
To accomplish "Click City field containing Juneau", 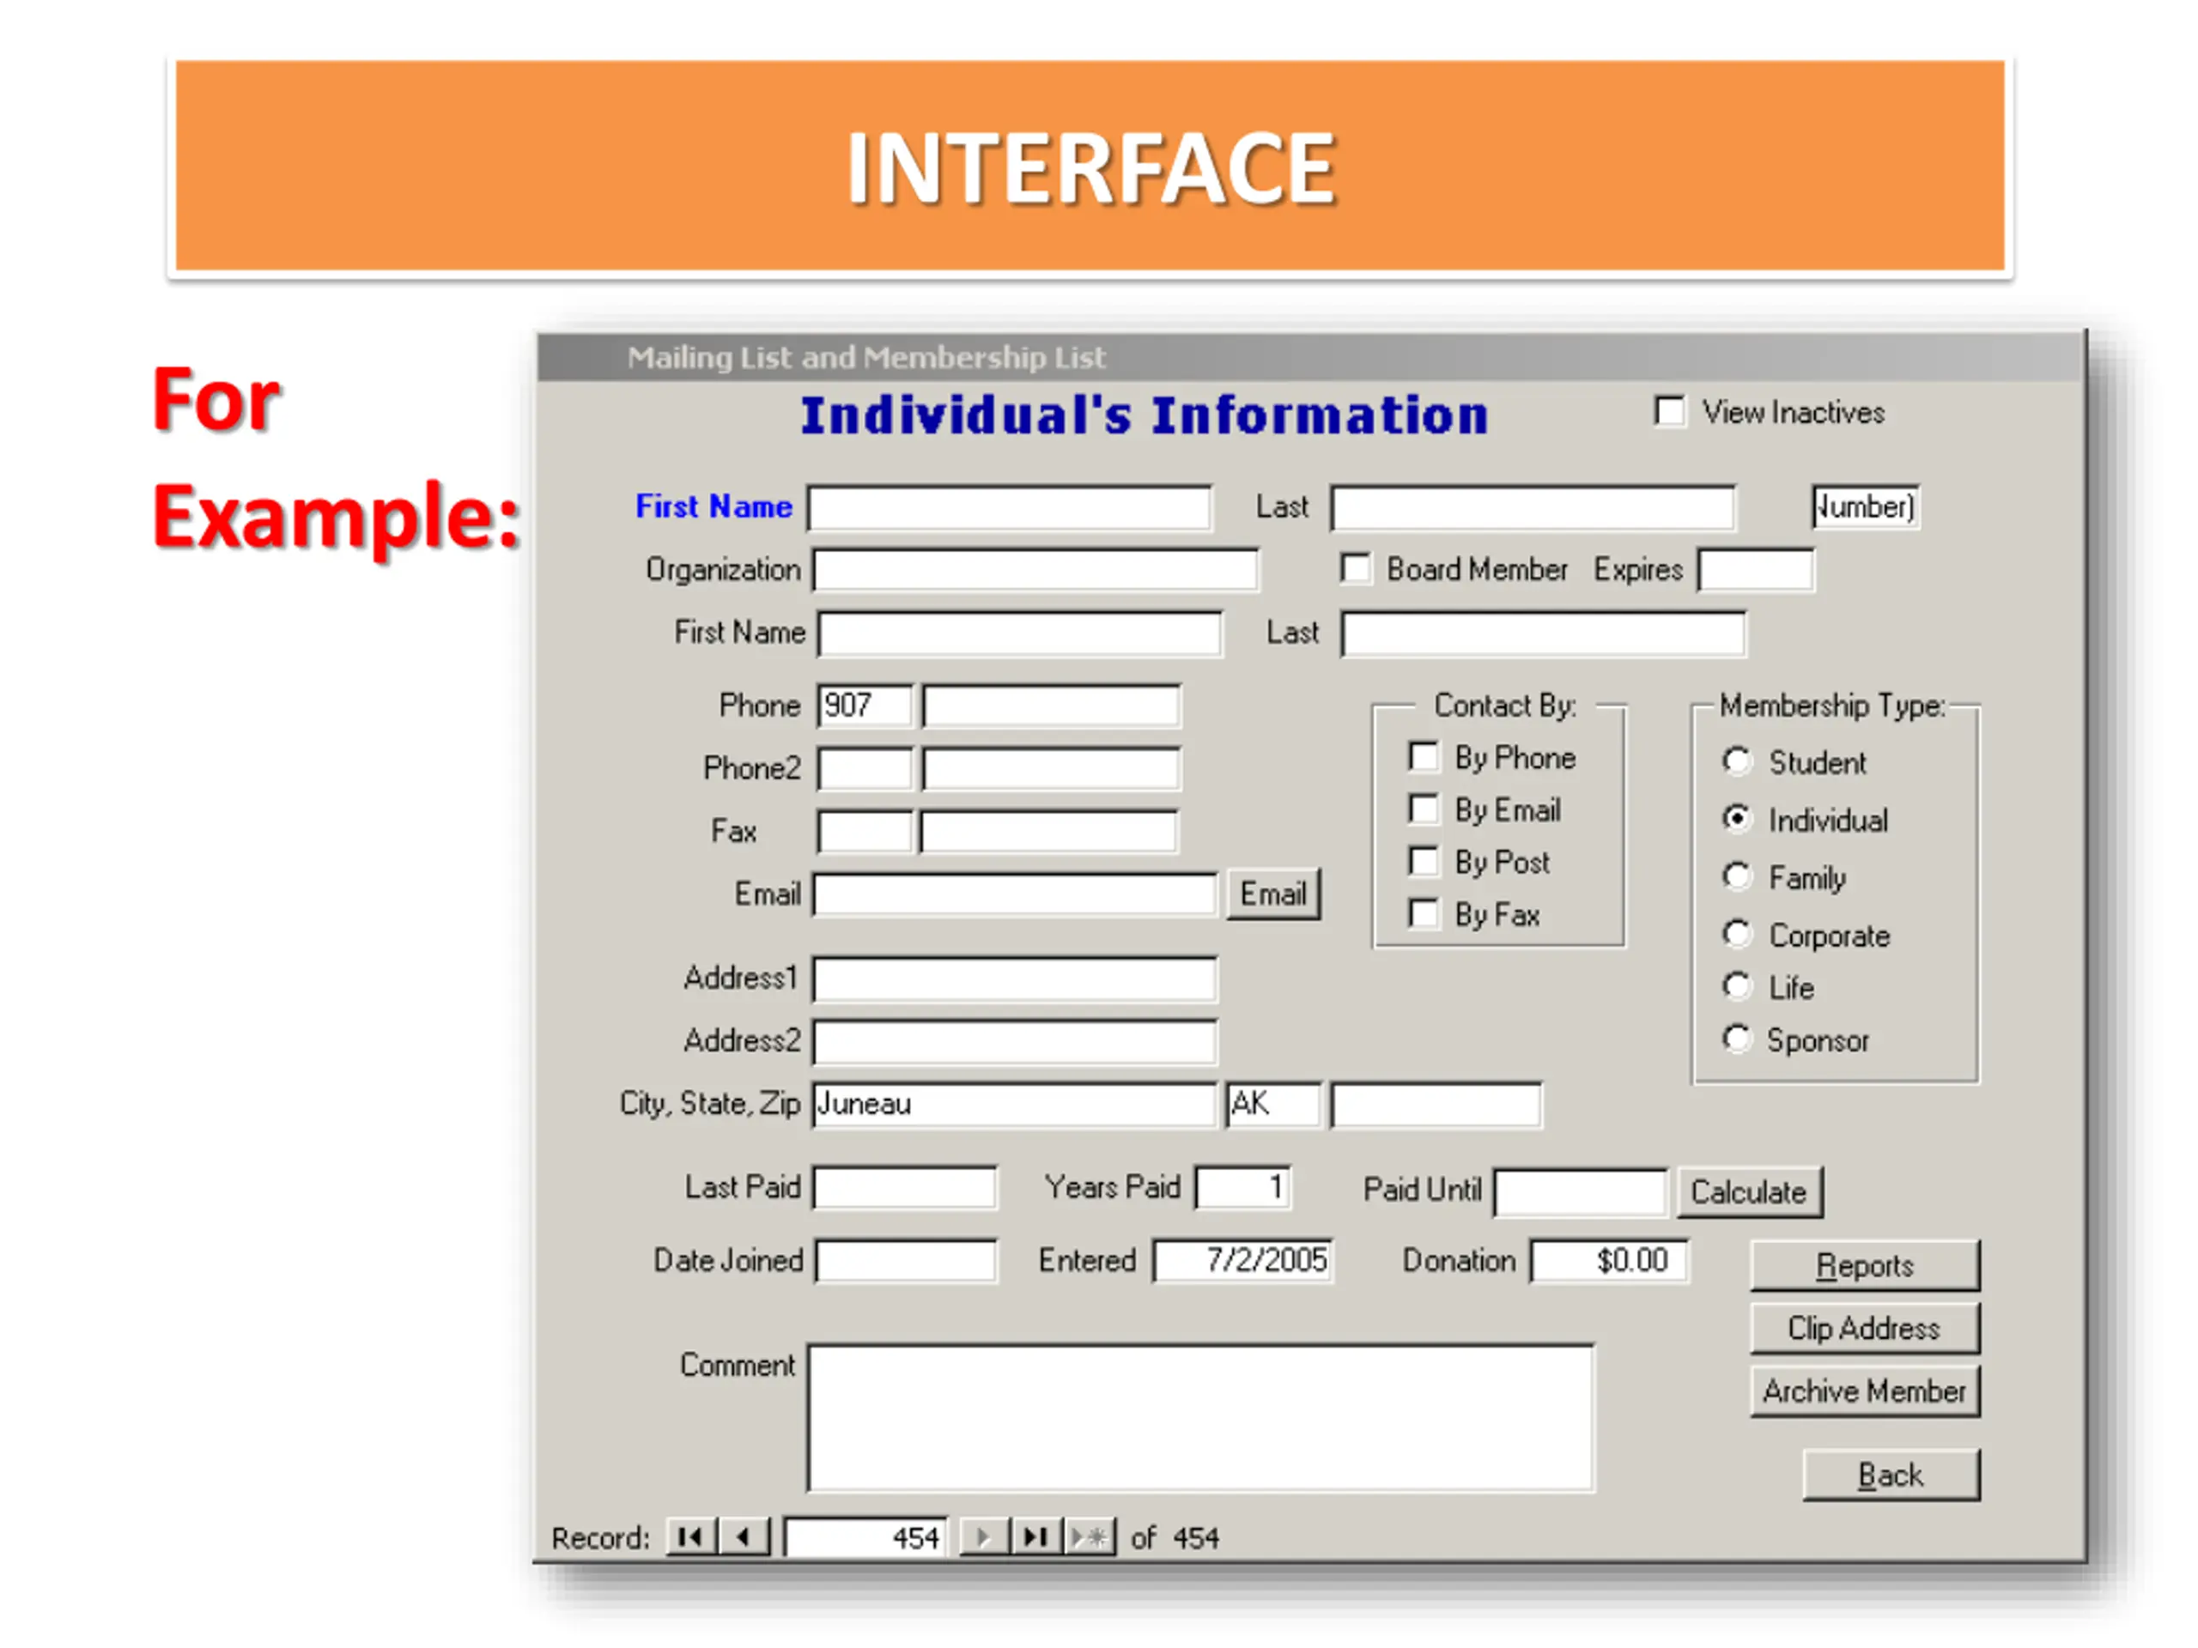I will (1015, 1104).
